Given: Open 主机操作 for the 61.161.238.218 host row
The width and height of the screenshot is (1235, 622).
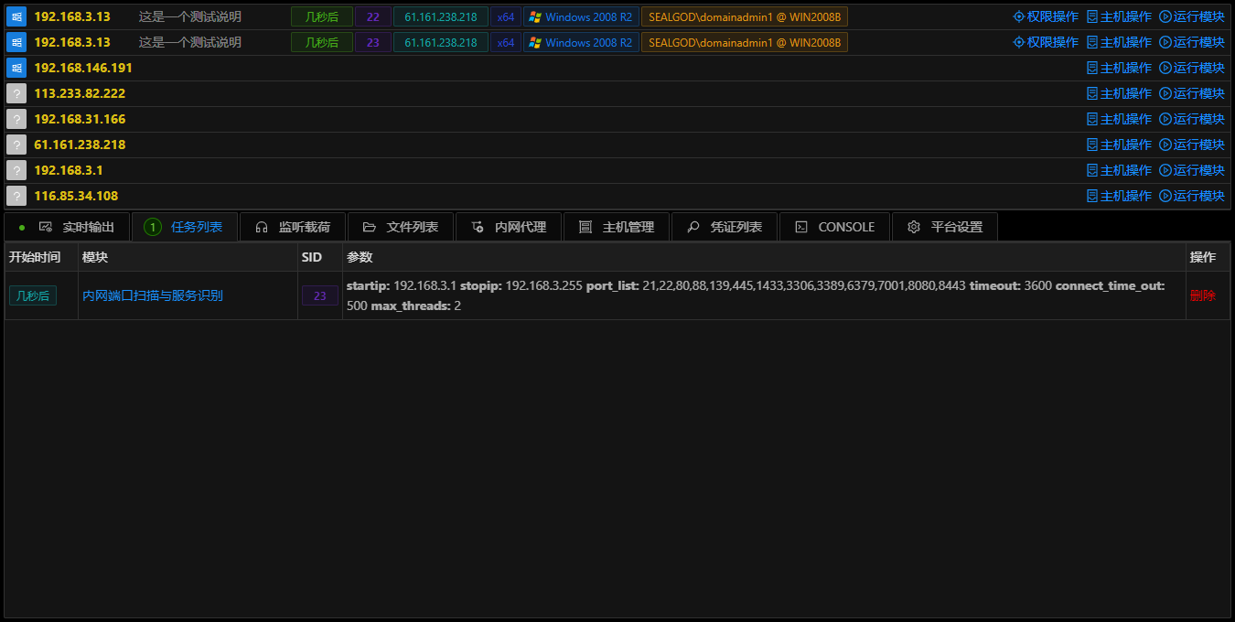Looking at the screenshot, I should click(1119, 145).
